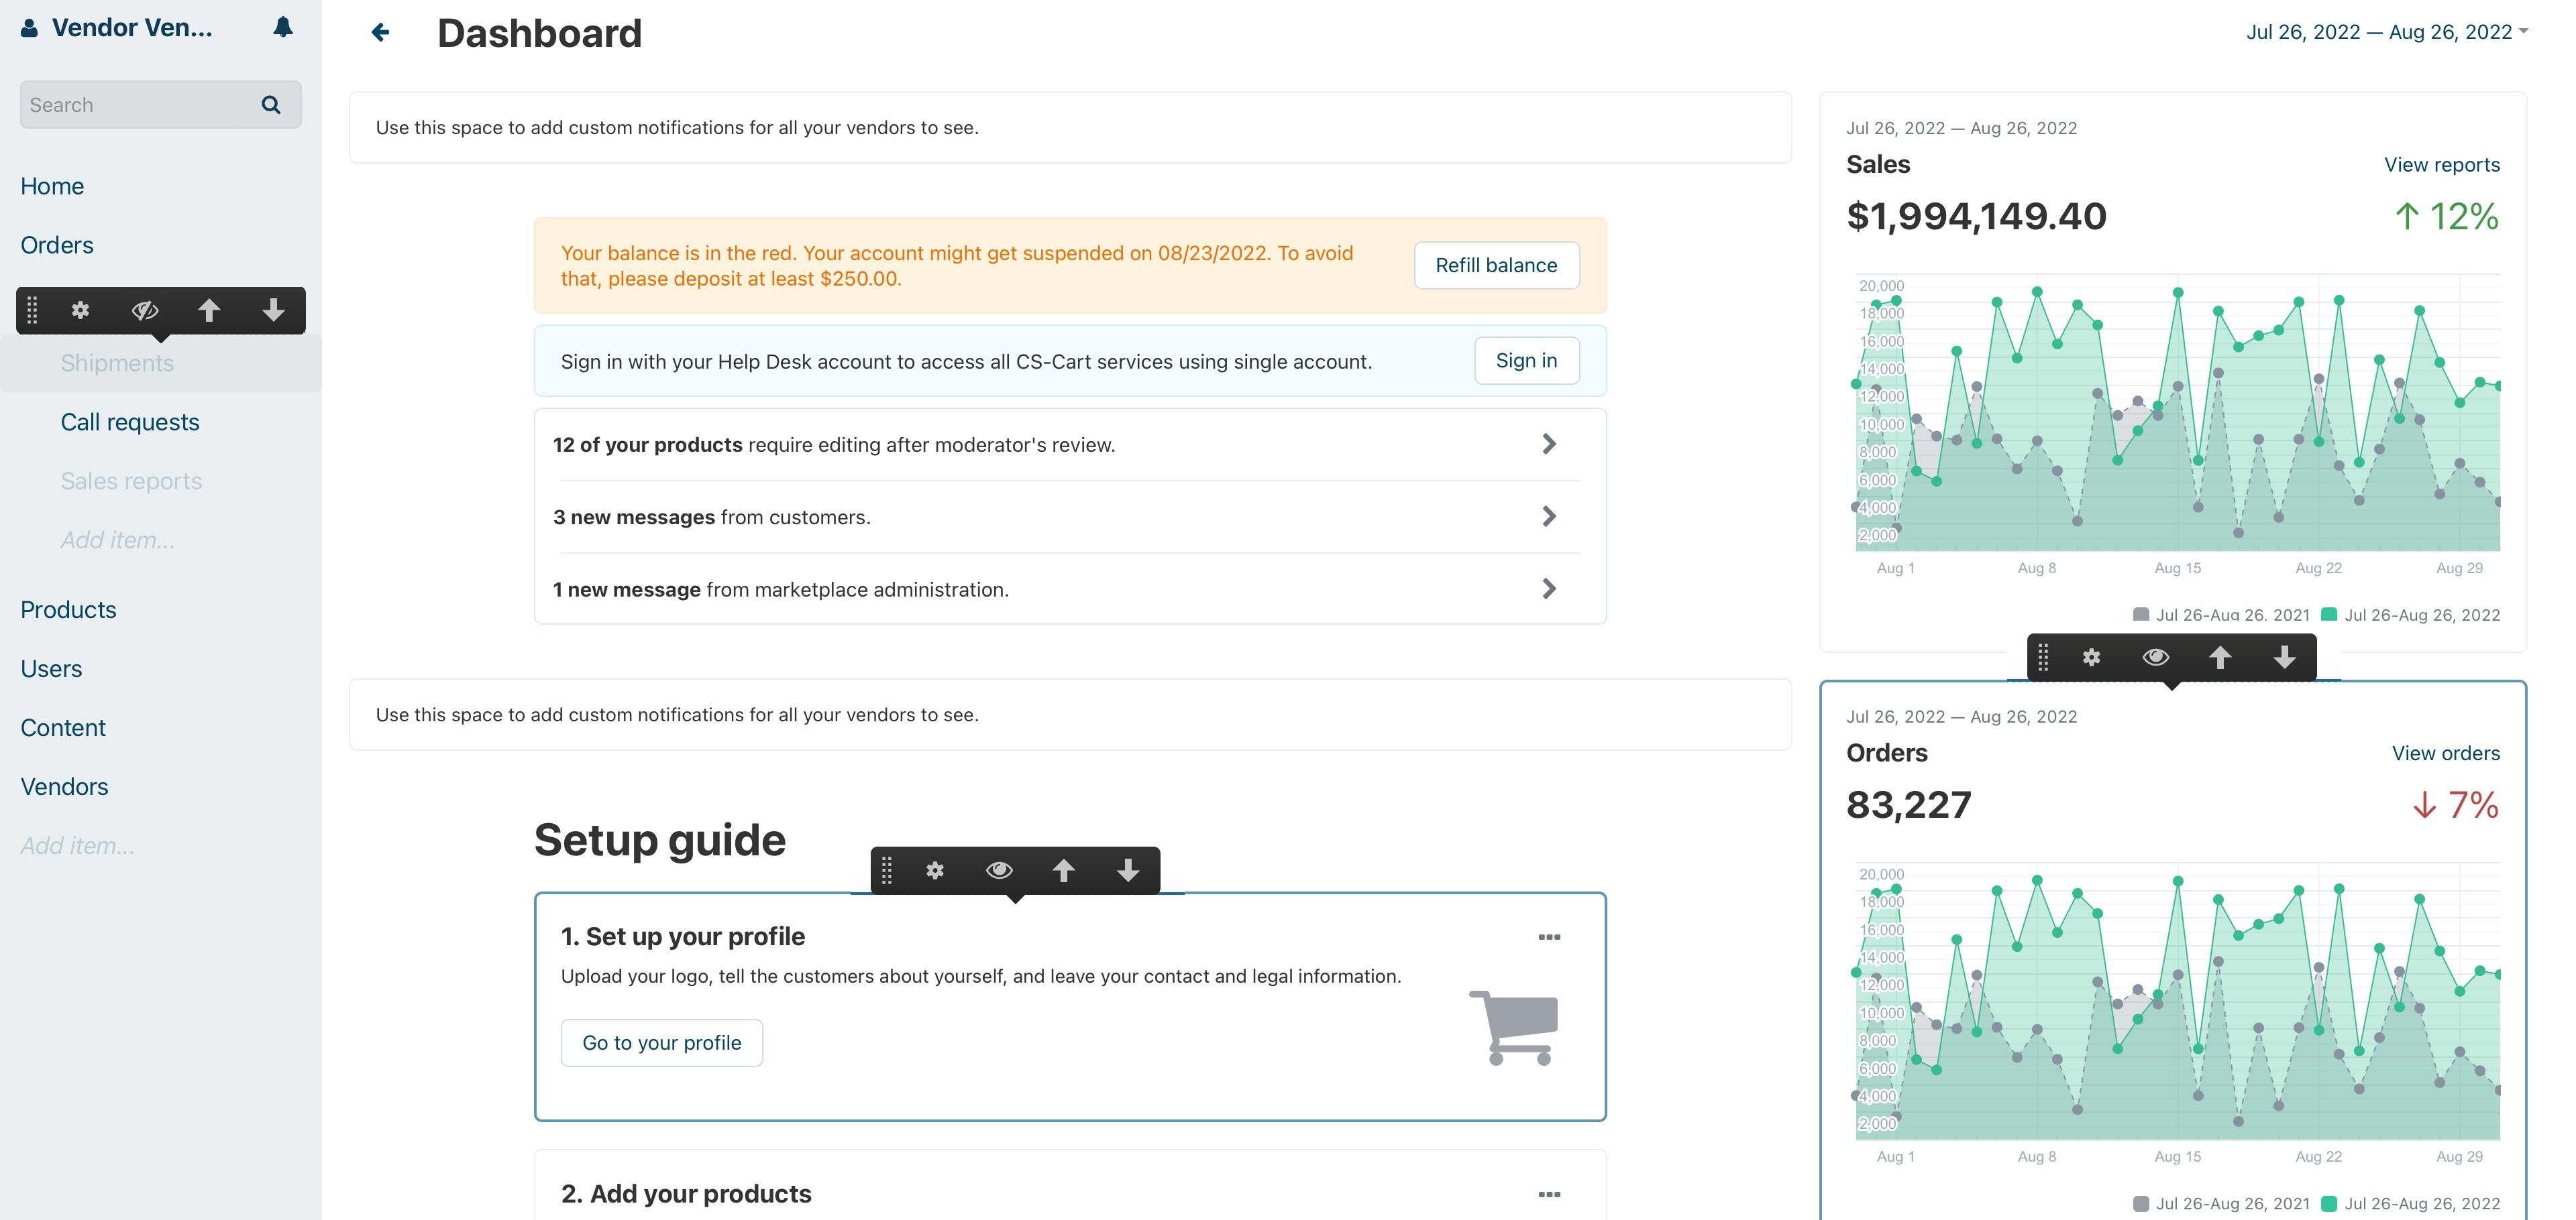Image resolution: width=2576 pixels, height=1220 pixels.
Task: Open the Set up your profile ellipsis menu
Action: tap(1548, 937)
